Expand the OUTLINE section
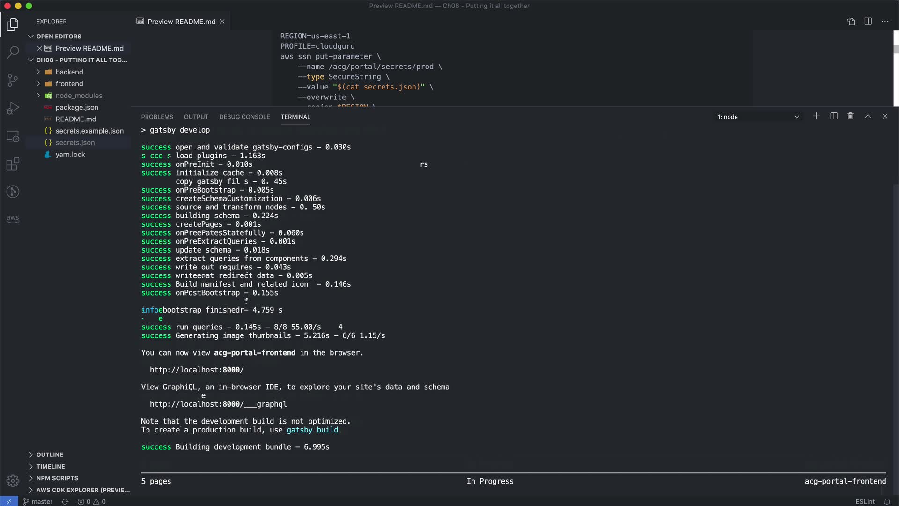 [50, 454]
